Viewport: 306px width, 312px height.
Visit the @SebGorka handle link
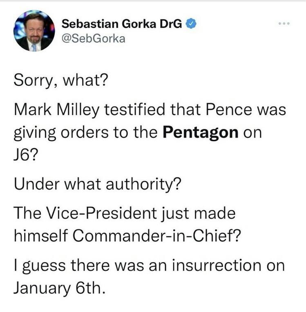pos(94,39)
